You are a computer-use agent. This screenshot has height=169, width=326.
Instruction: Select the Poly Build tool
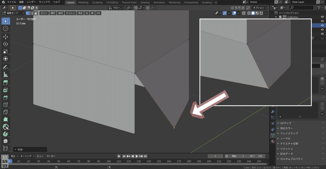pos(6,119)
